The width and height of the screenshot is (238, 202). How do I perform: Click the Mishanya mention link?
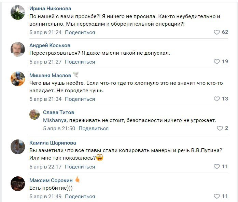click(x=55, y=120)
